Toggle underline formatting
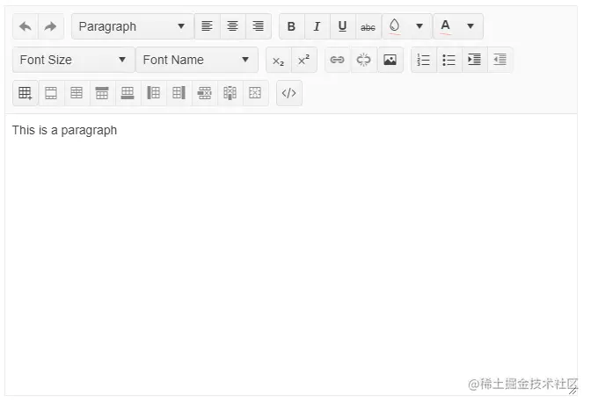Screen dimensions: 591x403 [343, 26]
